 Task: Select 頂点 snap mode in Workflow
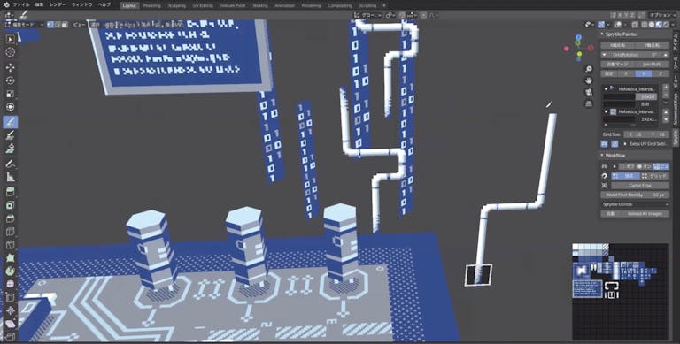626,176
